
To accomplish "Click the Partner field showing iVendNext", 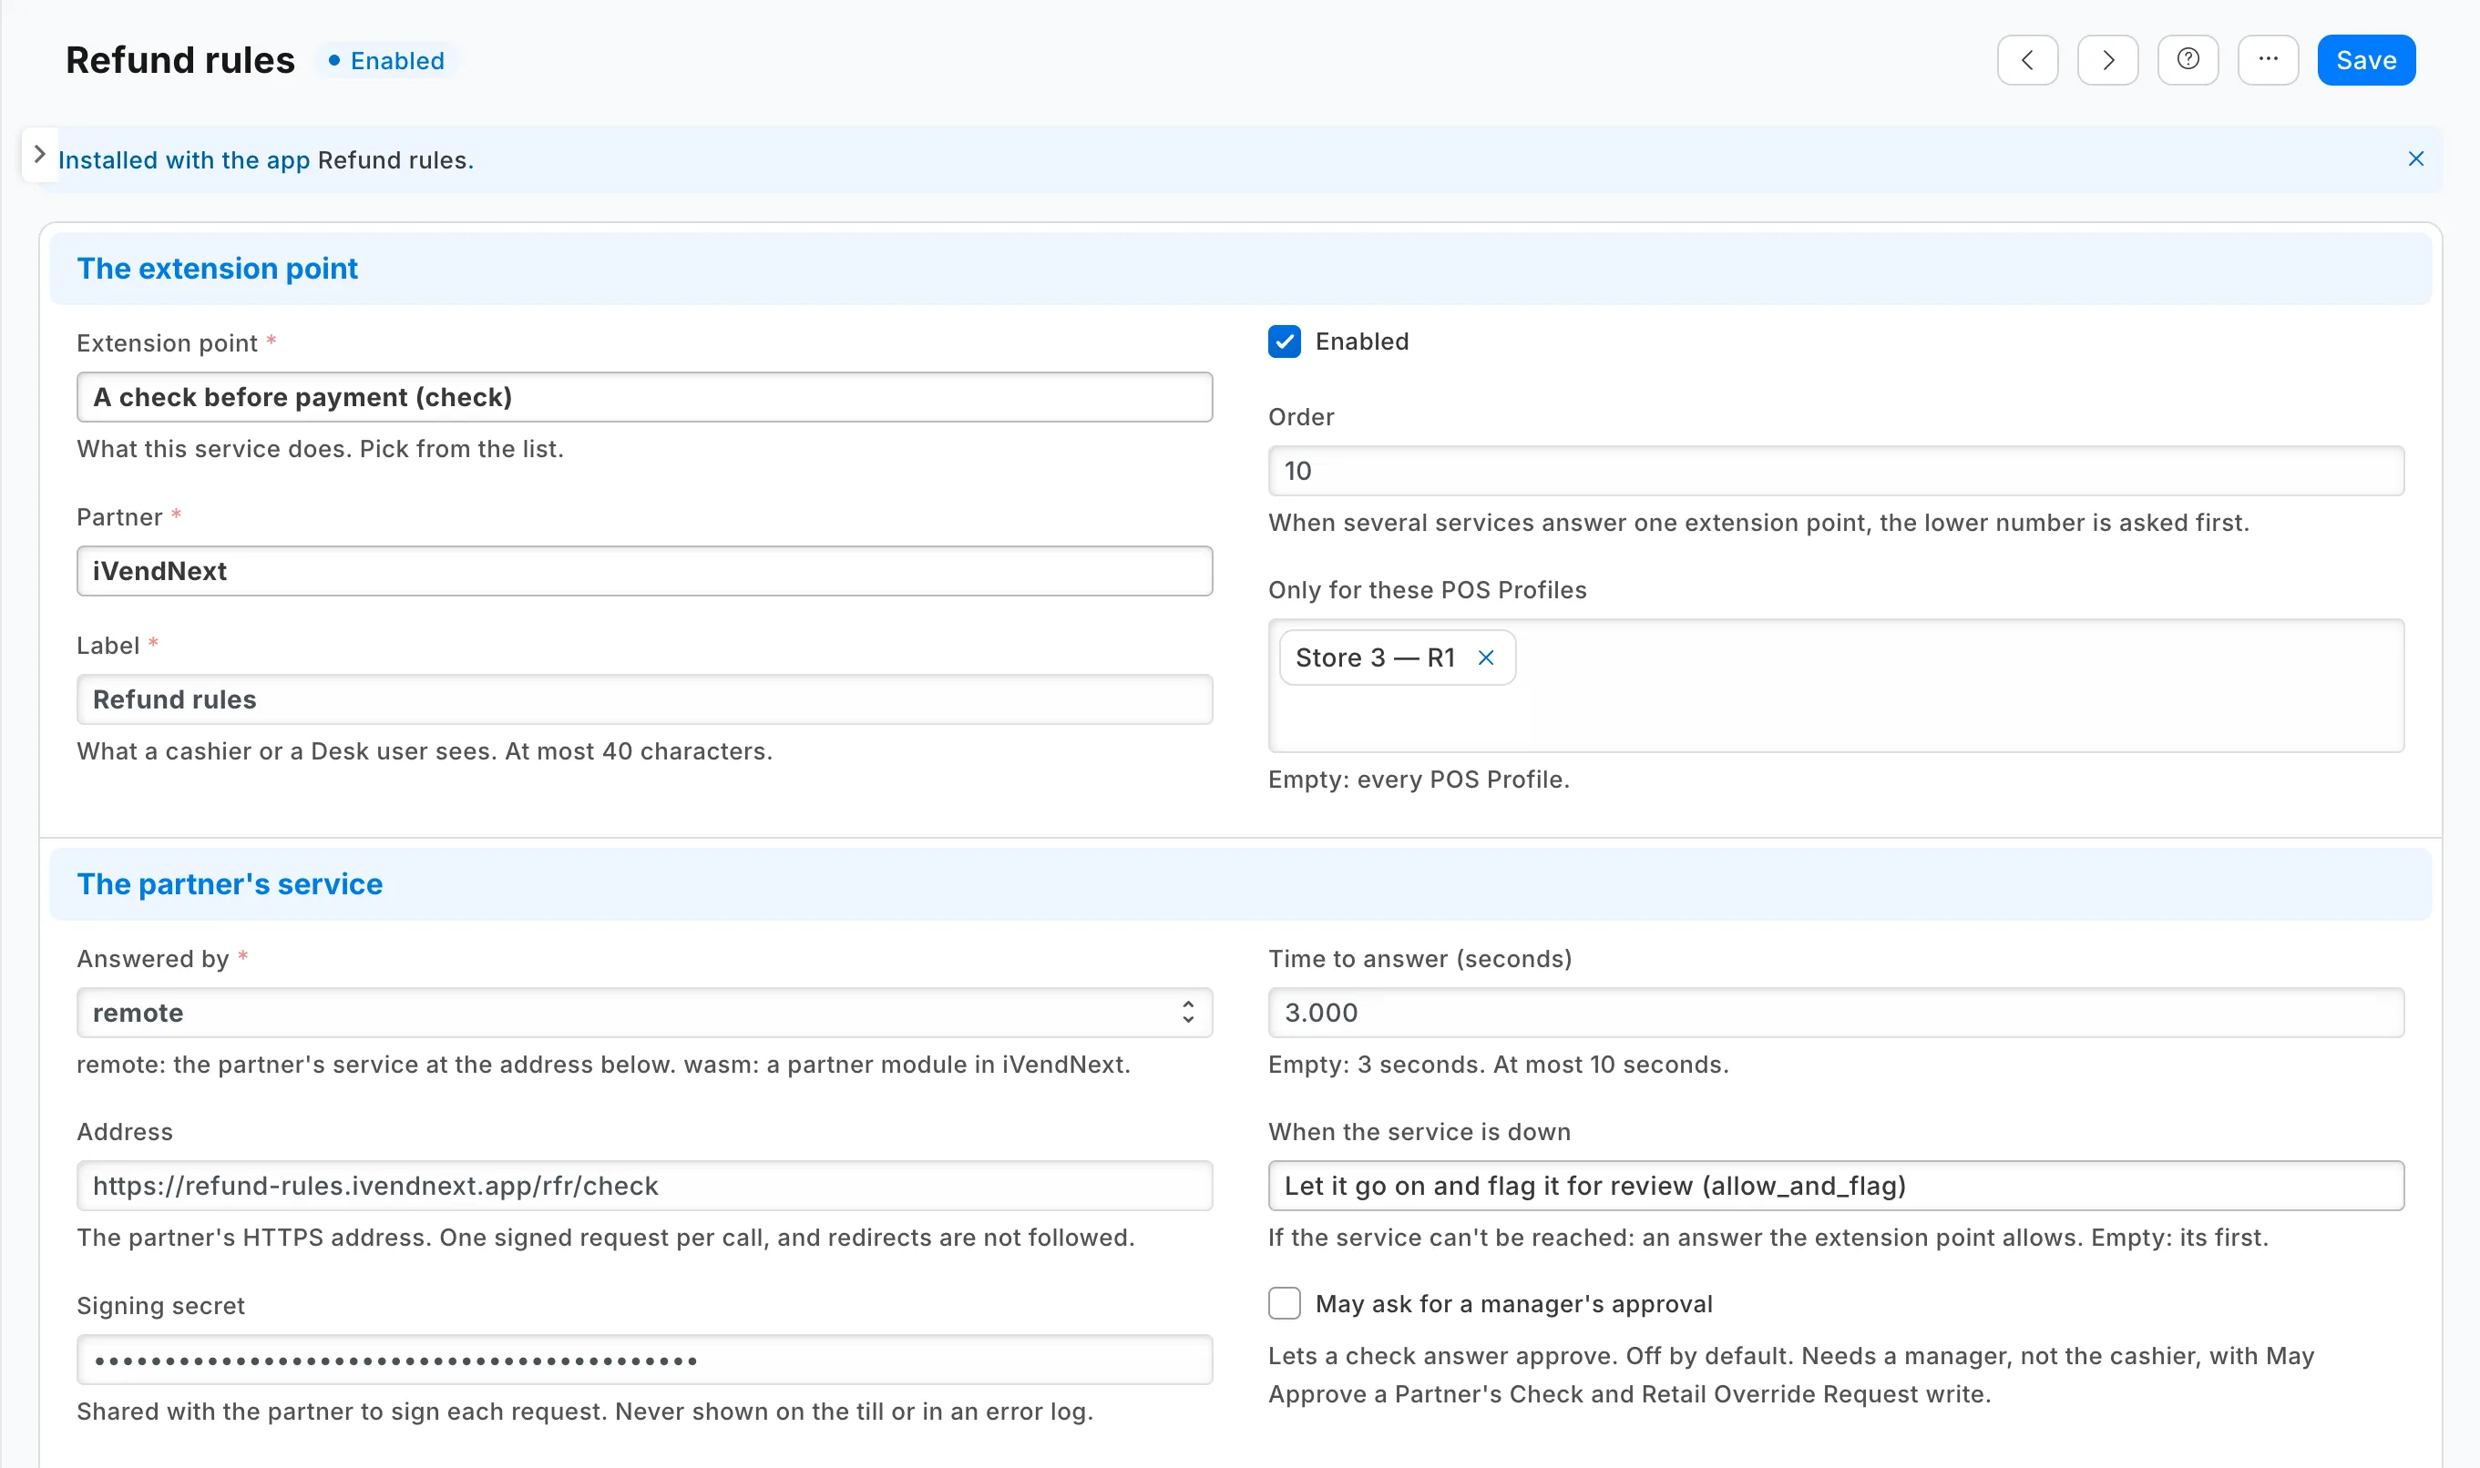I will click(x=644, y=571).
